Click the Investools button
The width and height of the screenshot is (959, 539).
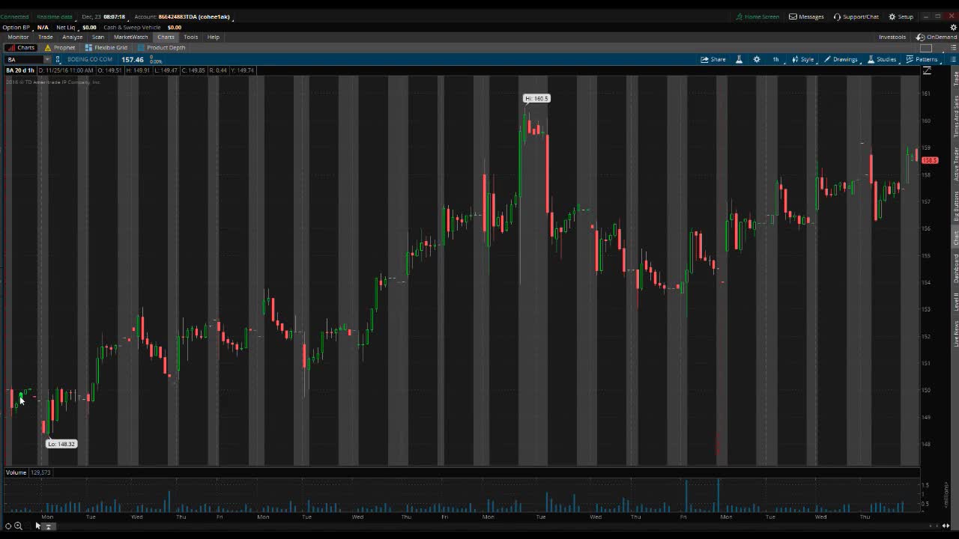[x=892, y=37]
